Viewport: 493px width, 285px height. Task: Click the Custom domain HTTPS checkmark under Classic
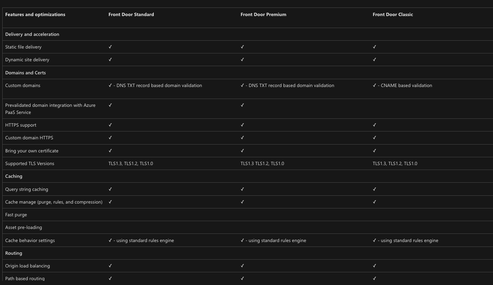point(374,138)
